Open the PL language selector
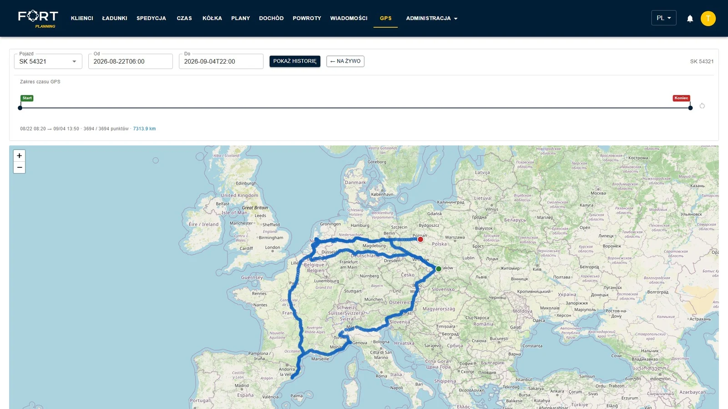The height and width of the screenshot is (409, 728). (x=664, y=18)
